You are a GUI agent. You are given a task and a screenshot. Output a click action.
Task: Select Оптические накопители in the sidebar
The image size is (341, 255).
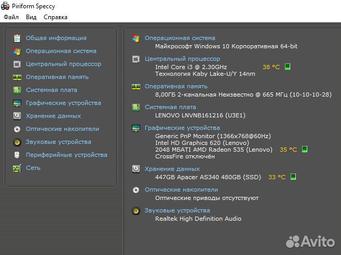tap(62, 129)
